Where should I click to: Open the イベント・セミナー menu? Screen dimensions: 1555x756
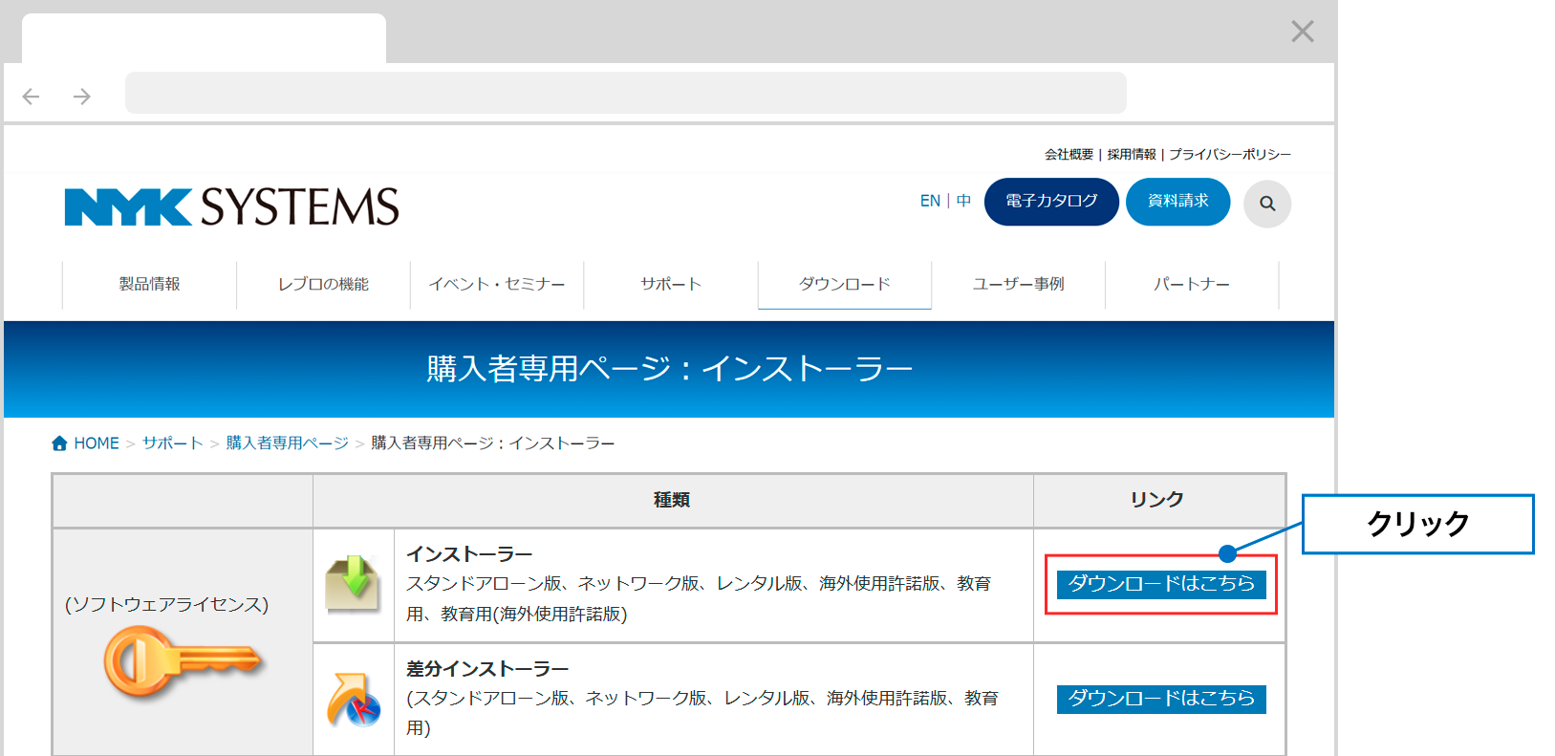(x=497, y=285)
